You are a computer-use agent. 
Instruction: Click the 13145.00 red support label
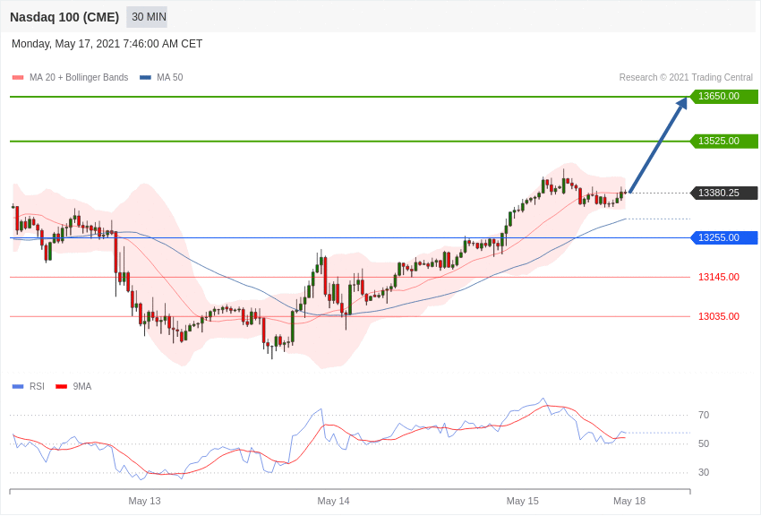tap(719, 277)
